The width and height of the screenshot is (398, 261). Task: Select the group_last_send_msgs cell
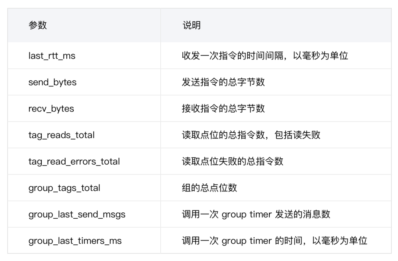[x=77, y=214]
